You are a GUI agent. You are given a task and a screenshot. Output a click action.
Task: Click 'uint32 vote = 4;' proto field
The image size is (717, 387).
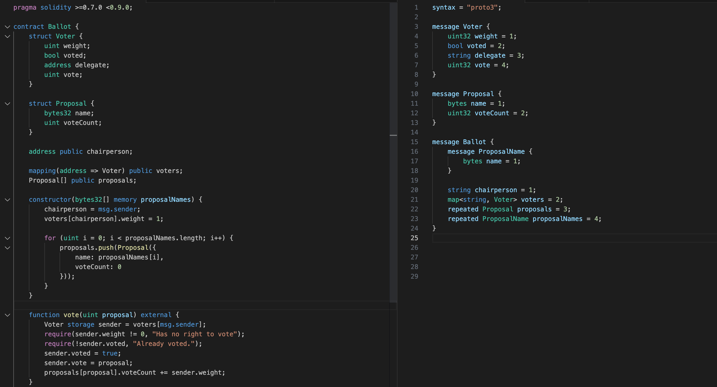click(478, 65)
